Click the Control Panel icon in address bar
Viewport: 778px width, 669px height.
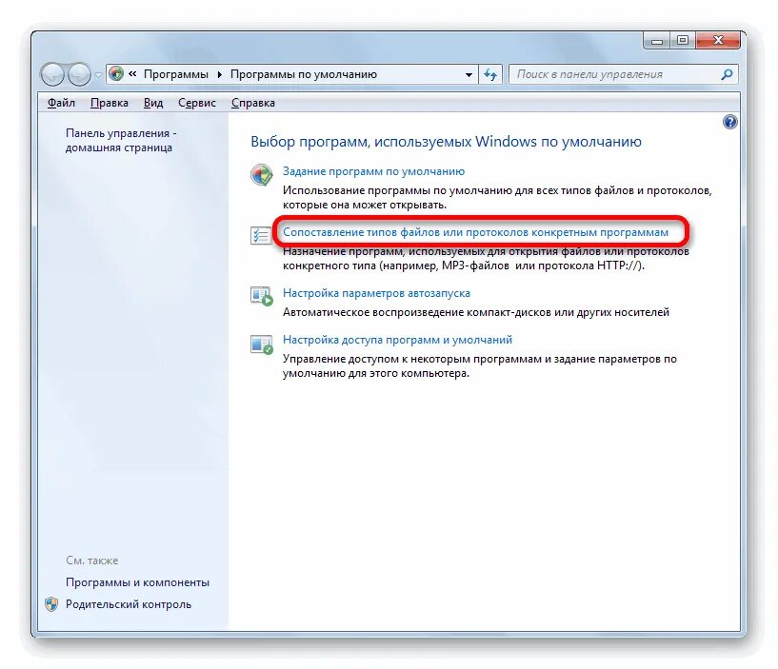click(116, 74)
